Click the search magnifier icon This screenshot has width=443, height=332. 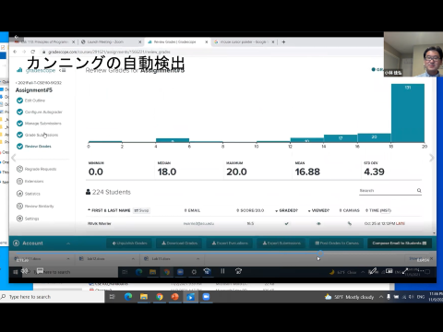(419, 191)
